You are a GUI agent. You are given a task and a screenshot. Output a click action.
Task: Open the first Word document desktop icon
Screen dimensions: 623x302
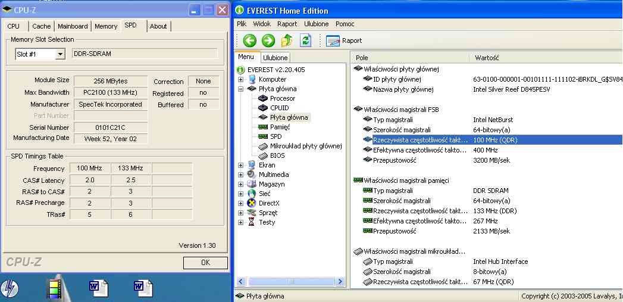pyautogui.click(x=99, y=288)
